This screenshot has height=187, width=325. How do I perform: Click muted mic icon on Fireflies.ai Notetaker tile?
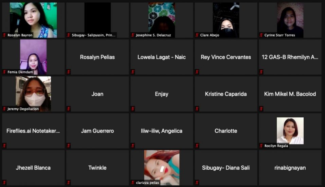coord(4,146)
